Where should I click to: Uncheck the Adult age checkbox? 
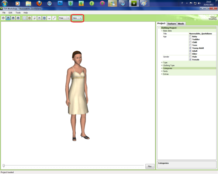click(x=190, y=51)
